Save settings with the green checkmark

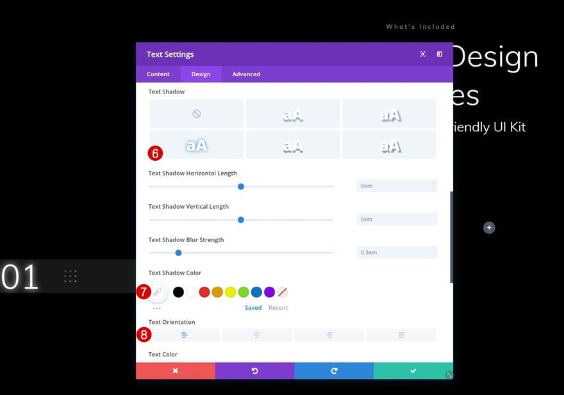(x=413, y=371)
